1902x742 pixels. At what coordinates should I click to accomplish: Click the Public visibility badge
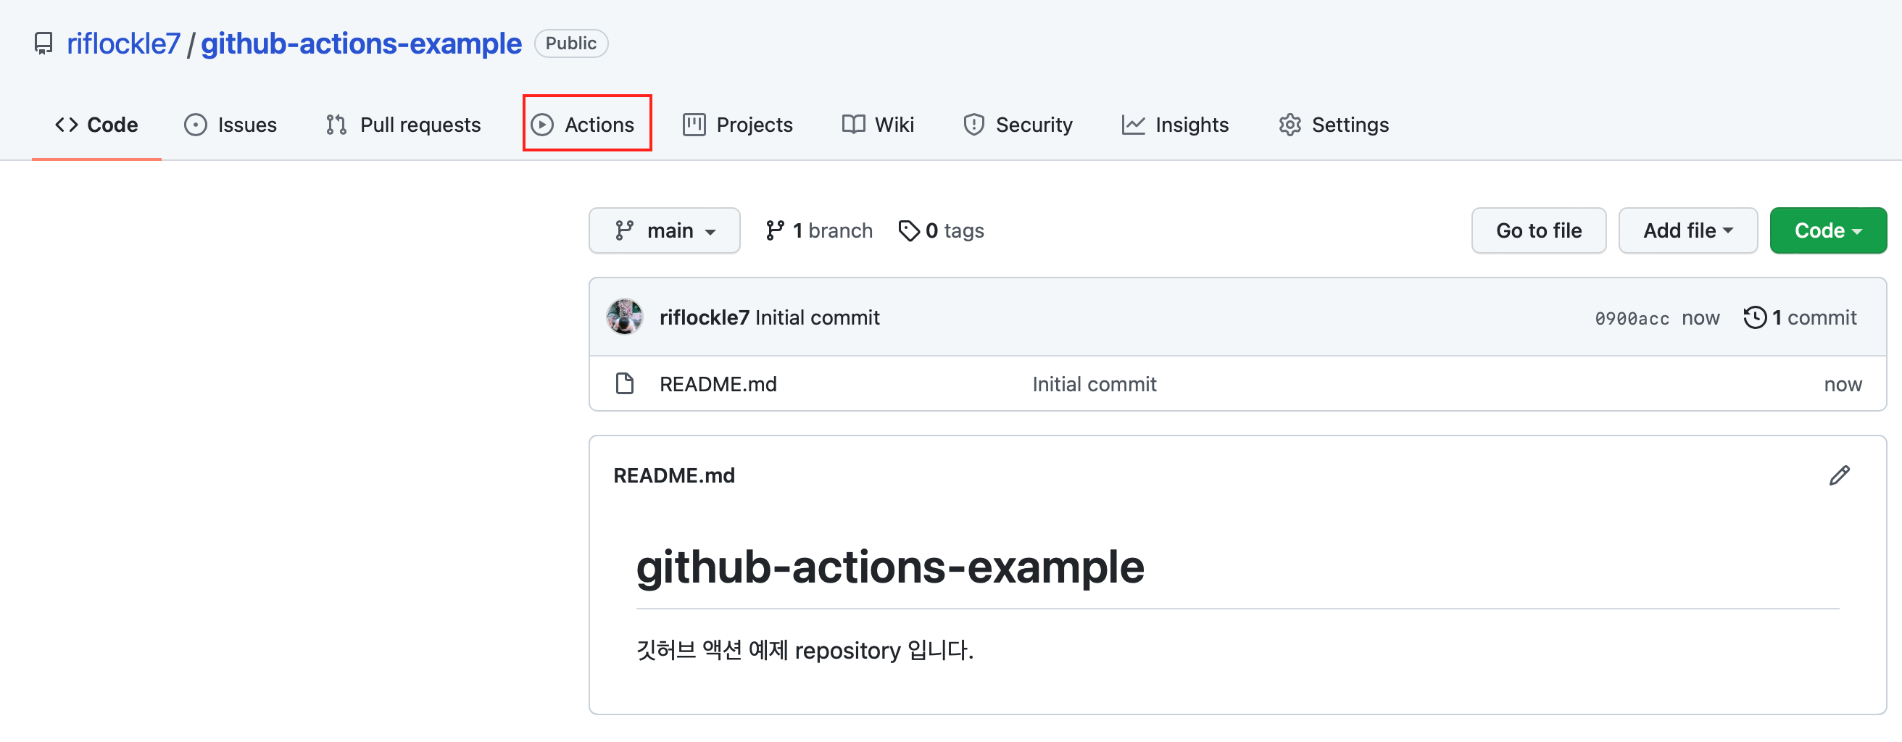[570, 43]
